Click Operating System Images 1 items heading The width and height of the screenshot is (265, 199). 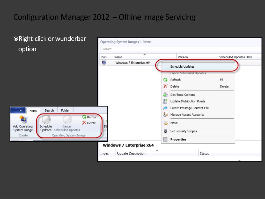[x=126, y=42]
